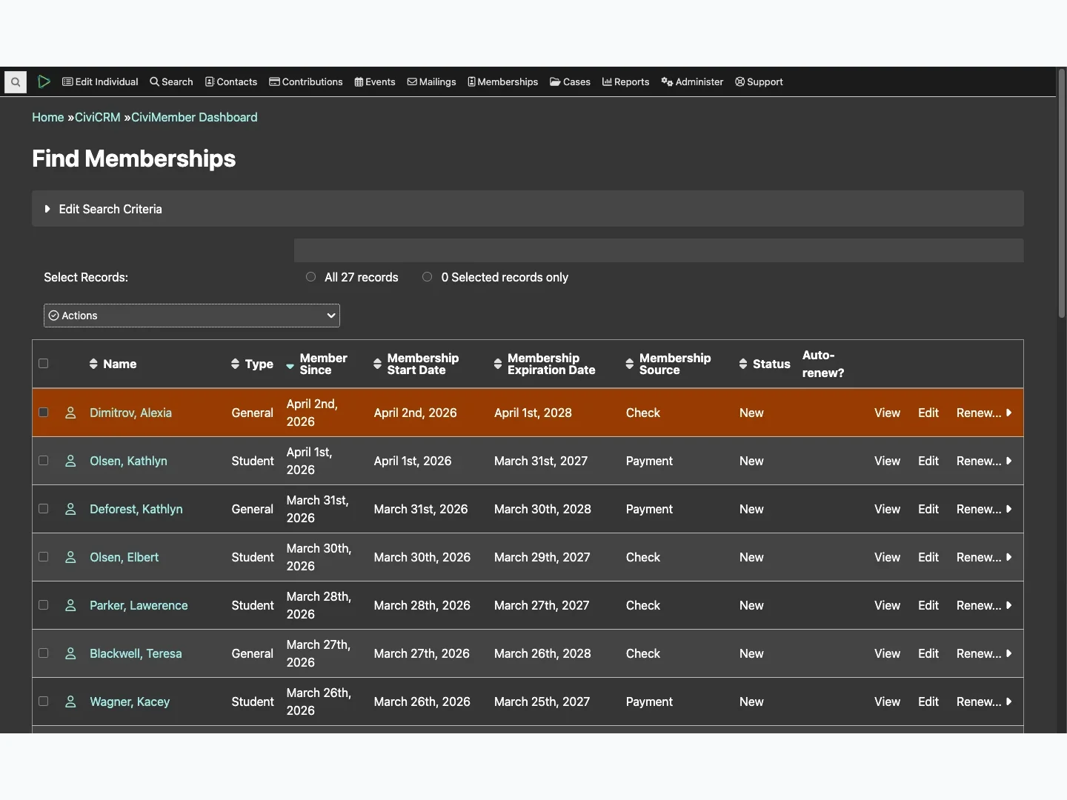Select the All 27 records radio button

(310, 277)
